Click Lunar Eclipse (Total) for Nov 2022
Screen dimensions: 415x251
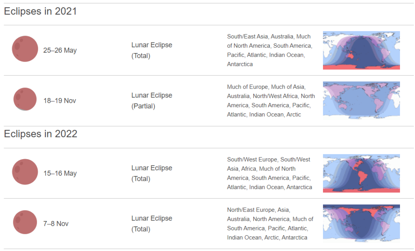tap(152, 223)
